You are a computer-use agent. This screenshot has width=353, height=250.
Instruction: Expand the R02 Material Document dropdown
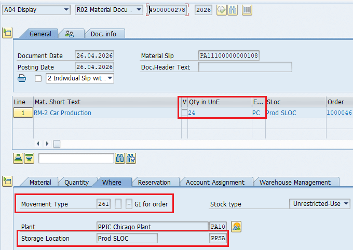click(x=138, y=10)
